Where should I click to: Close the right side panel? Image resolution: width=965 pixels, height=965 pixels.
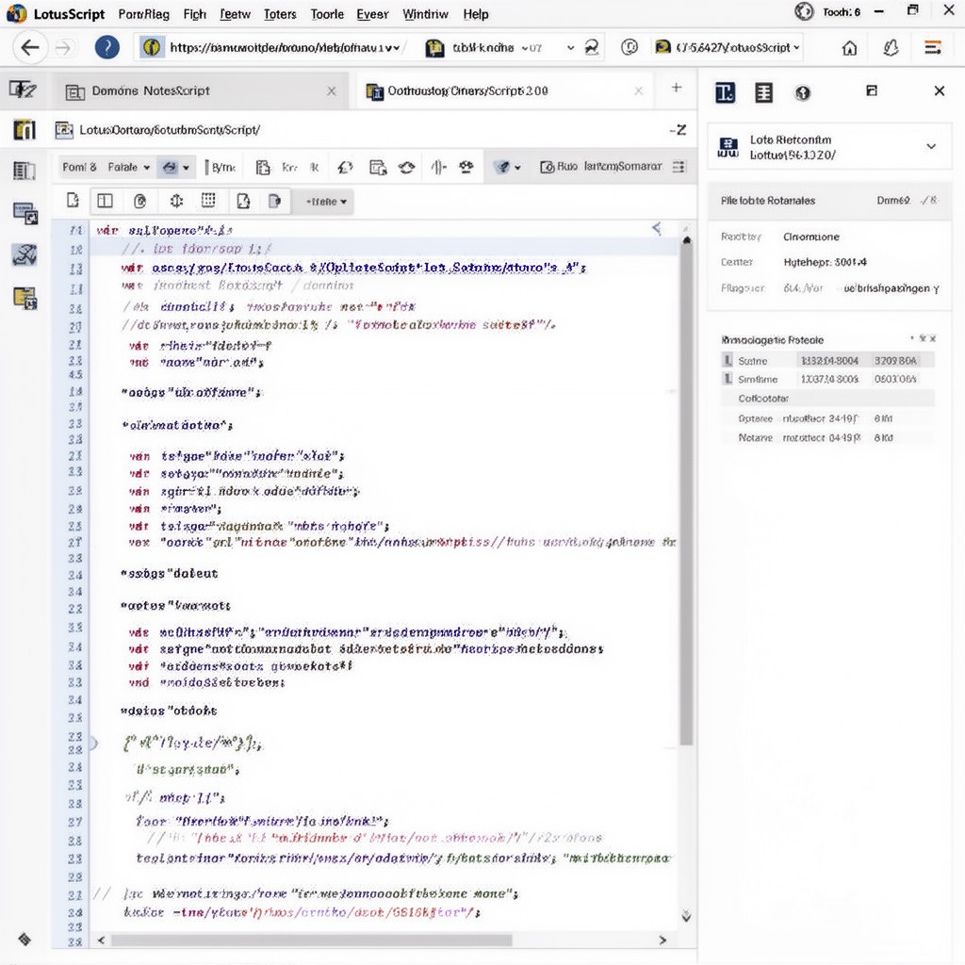point(940,91)
